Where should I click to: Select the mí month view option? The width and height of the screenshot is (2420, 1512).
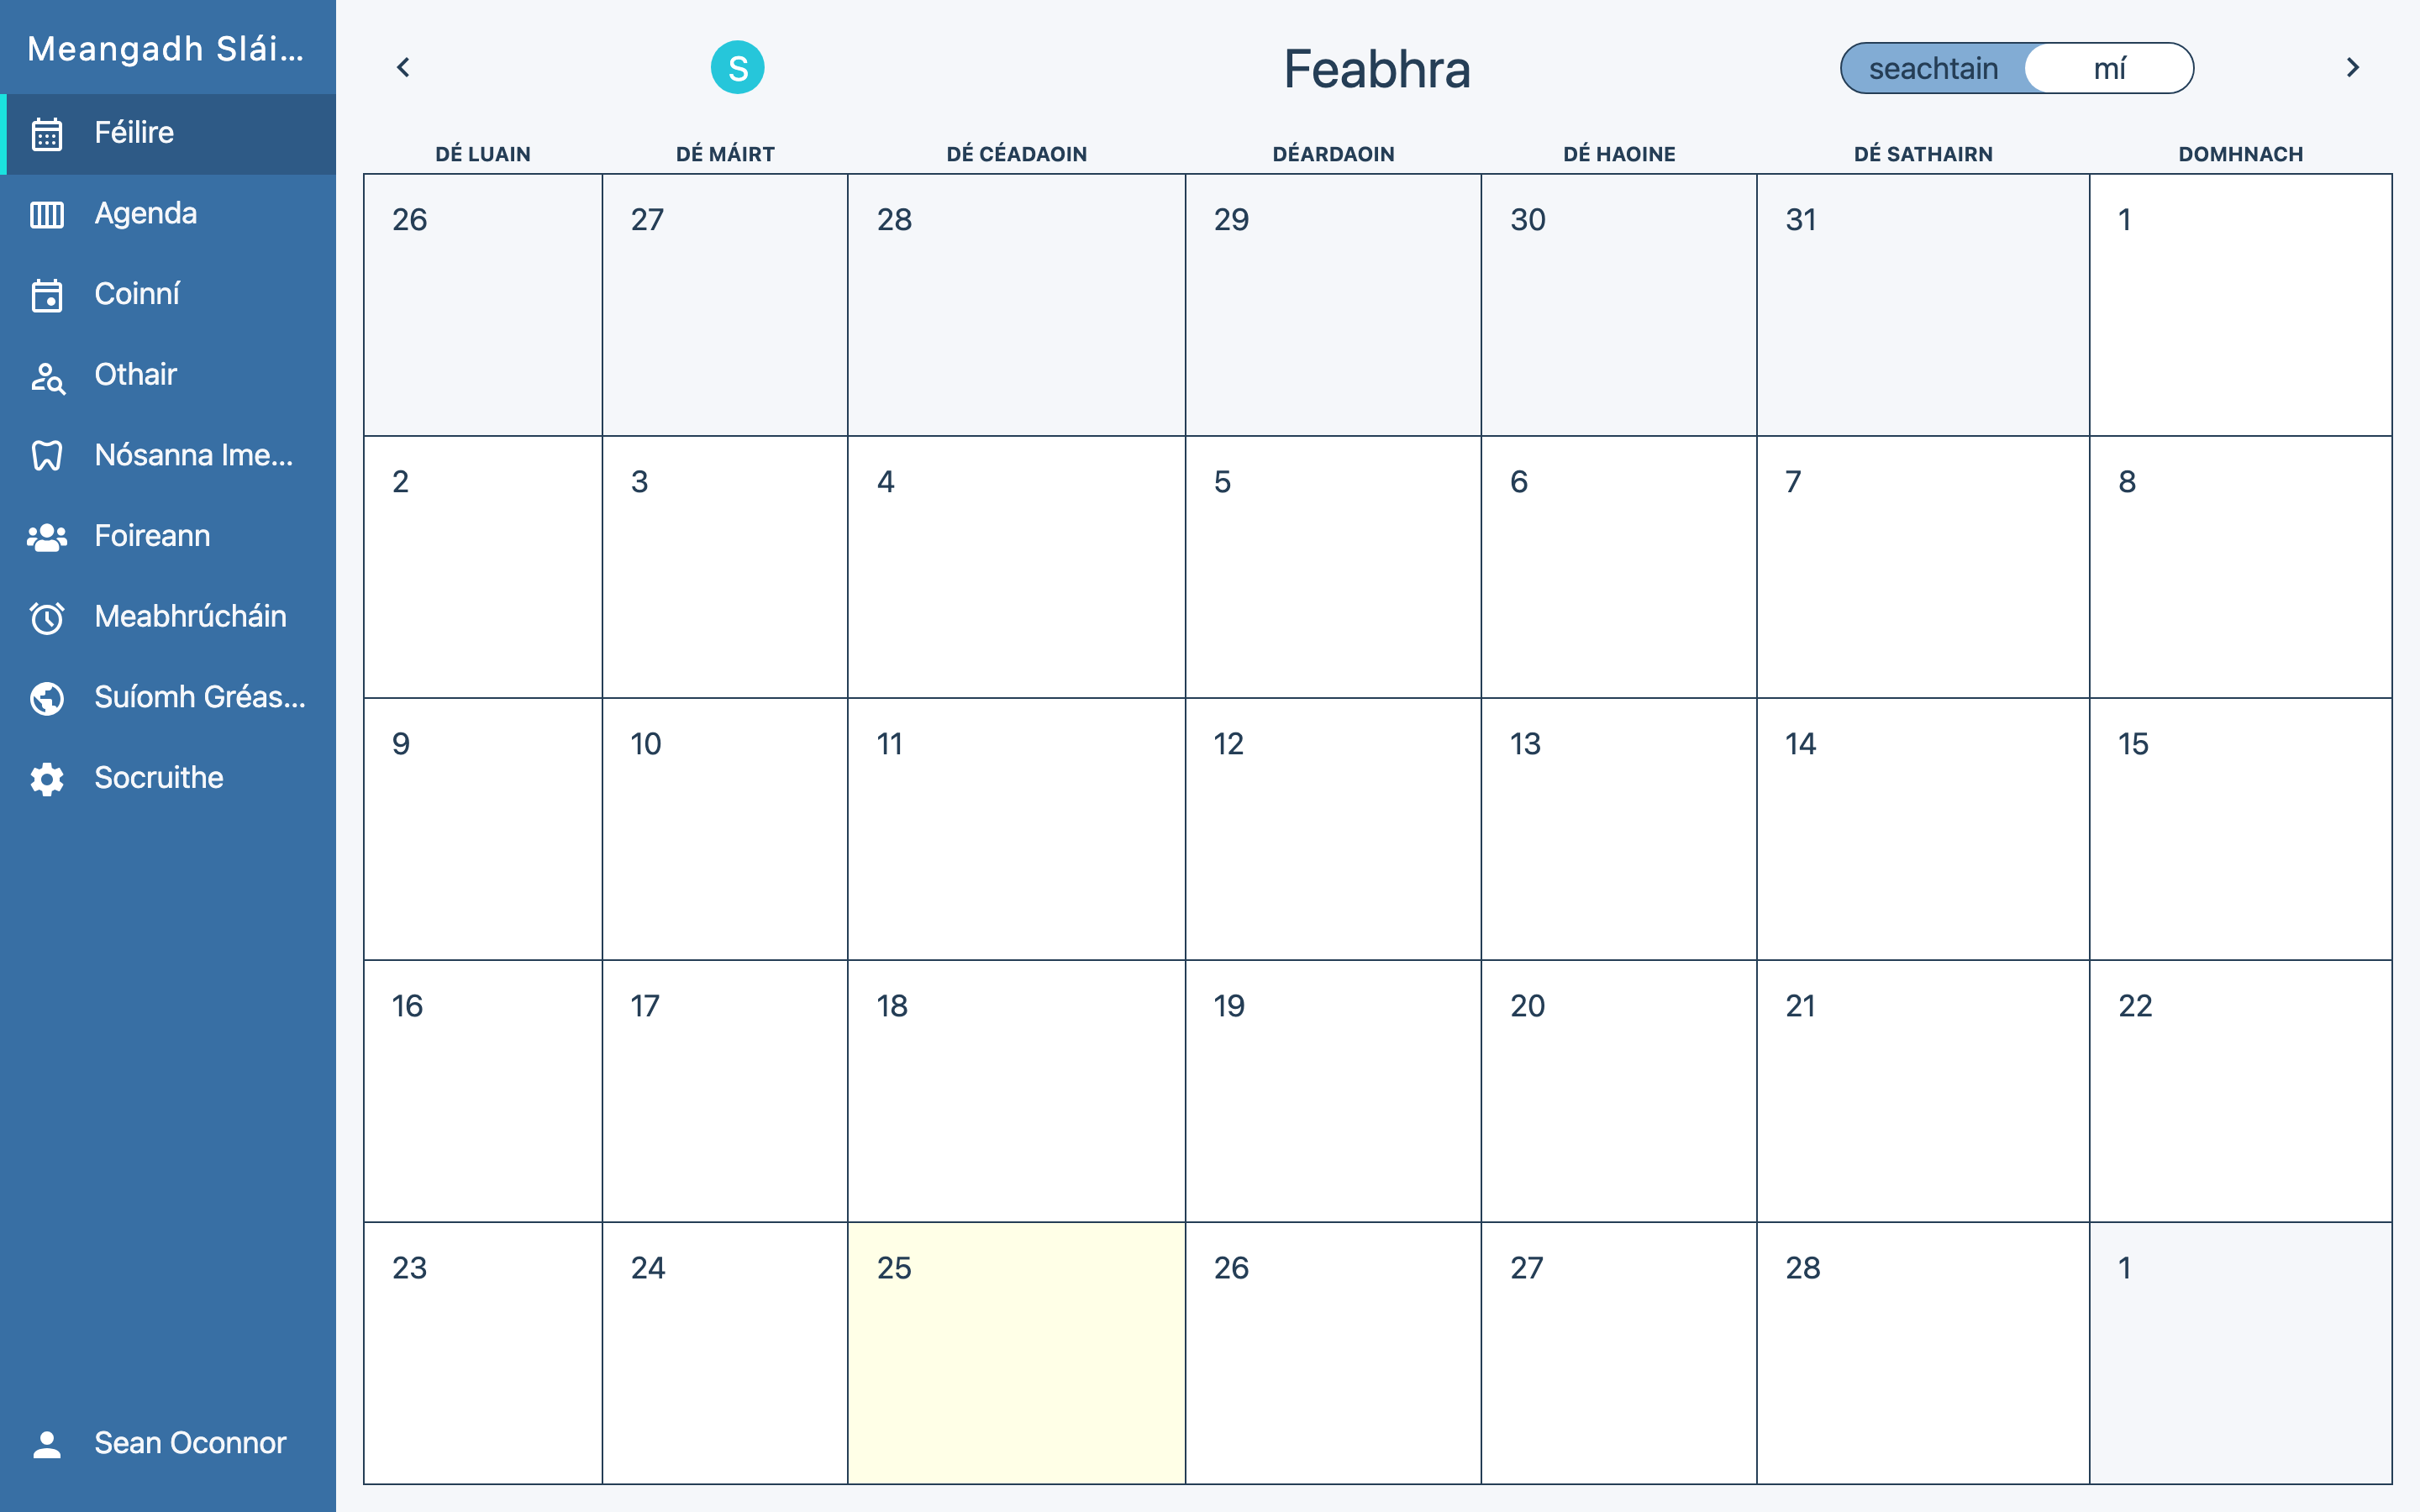coord(2109,68)
